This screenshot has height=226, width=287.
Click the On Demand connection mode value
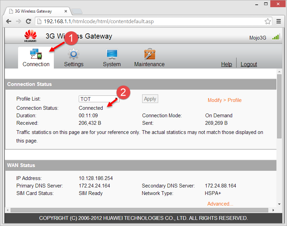pos(219,116)
